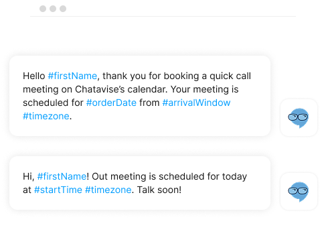Click the Chatavise avatar beside second message
Image resolution: width=320 pixels, height=248 pixels.
299,191
